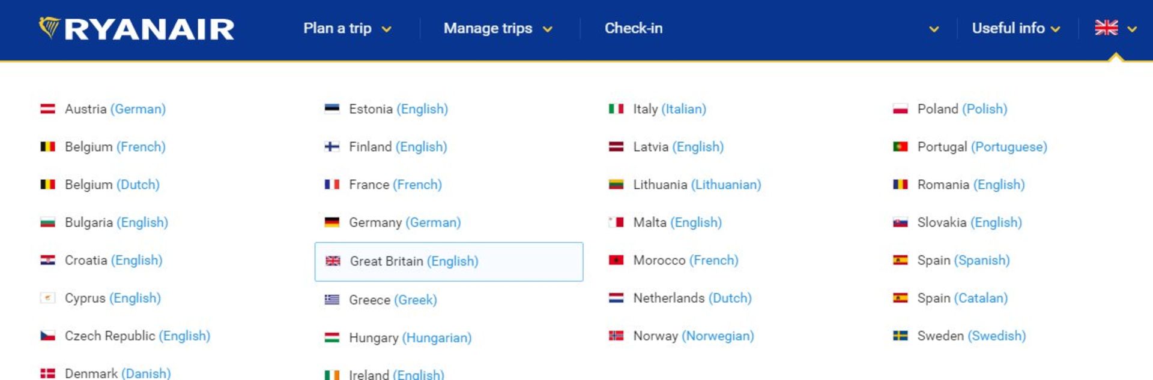Open the Check-in menu item
The height and width of the screenshot is (380, 1153).
point(634,28)
